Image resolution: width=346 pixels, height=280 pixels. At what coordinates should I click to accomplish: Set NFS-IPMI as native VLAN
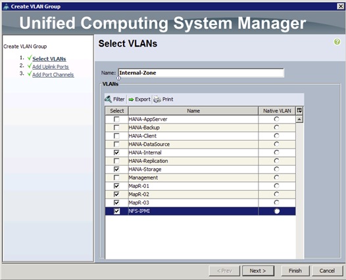[x=276, y=211]
